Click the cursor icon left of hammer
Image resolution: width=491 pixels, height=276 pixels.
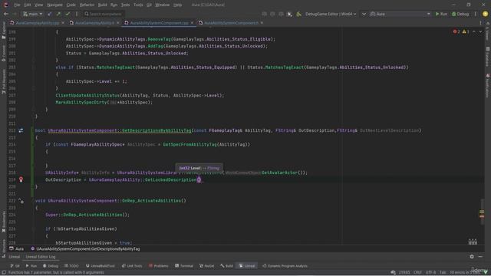290,14
